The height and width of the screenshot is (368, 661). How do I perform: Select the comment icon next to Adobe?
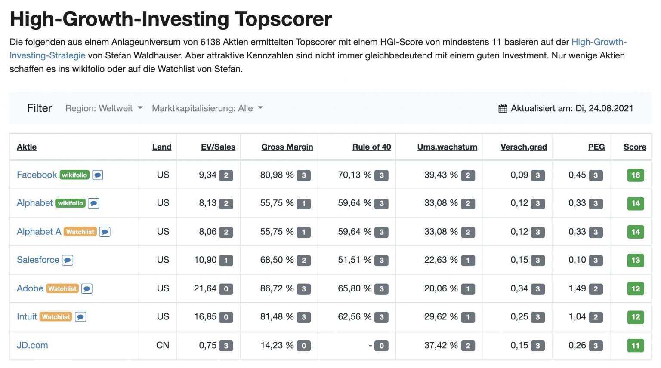click(86, 288)
